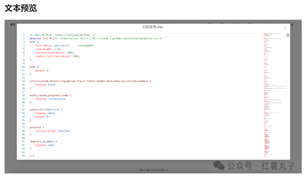Click the vertical scrollbar thumb of code viewer

tap(288, 35)
